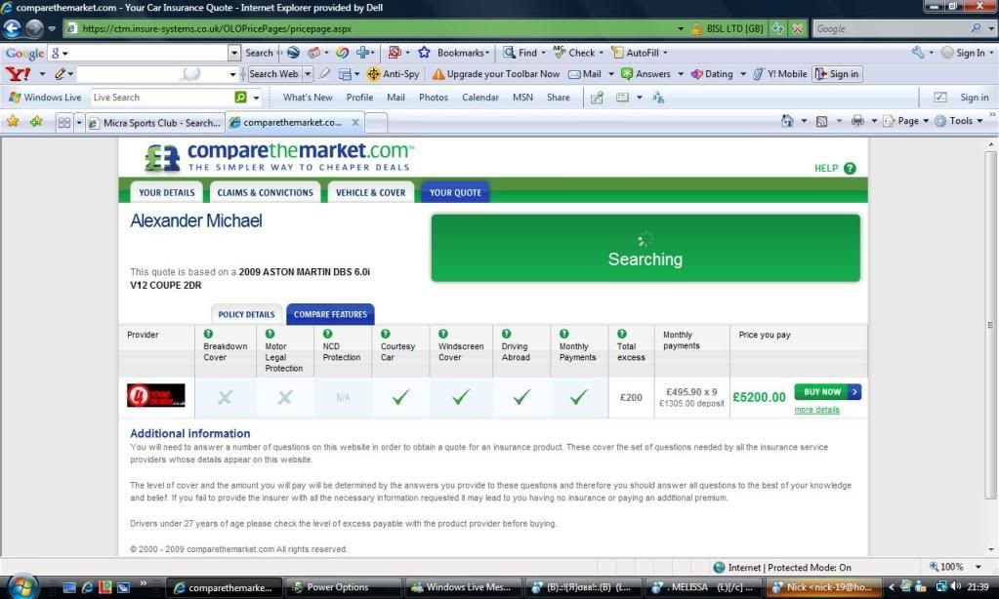Viewport: 999px width, 599px height.
Task: Open the Google toolbar search box dropdown
Action: (234, 53)
